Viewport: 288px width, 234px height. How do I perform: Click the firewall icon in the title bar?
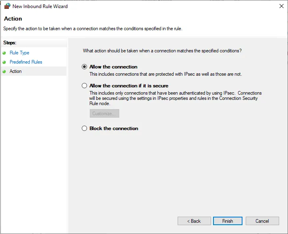[7, 6]
